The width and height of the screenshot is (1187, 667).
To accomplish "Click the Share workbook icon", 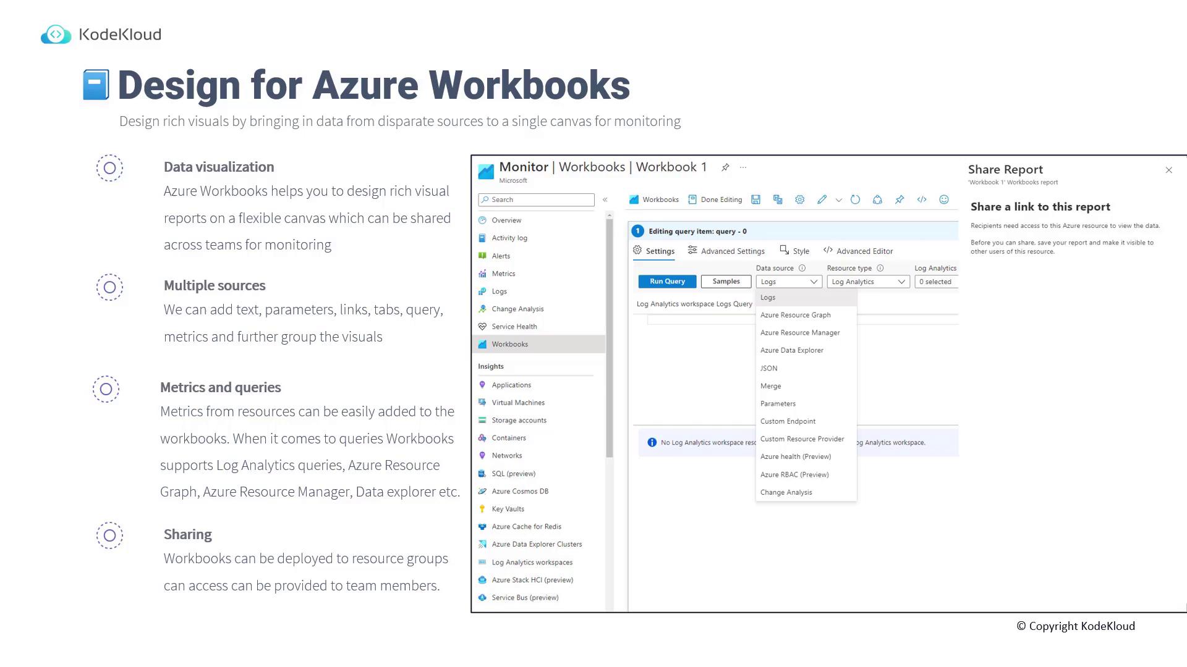I will (877, 199).
